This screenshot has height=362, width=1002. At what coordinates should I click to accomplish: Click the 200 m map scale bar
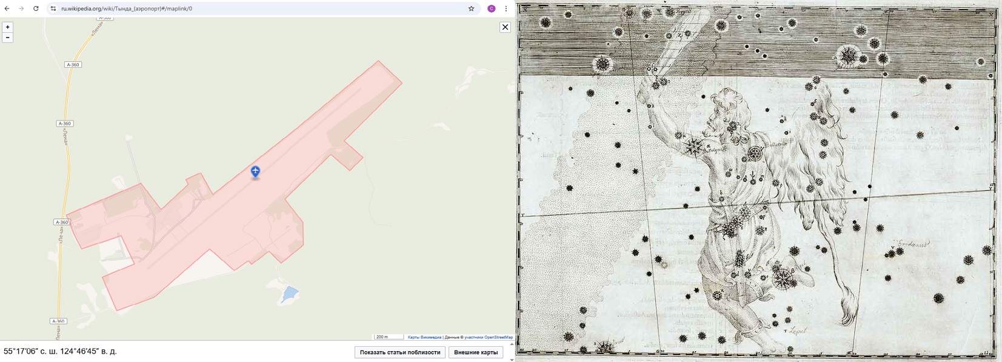pyautogui.click(x=389, y=337)
